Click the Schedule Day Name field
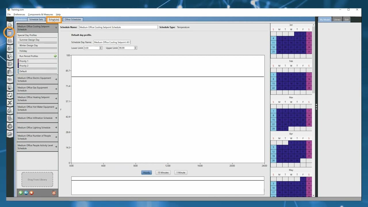The height and width of the screenshot is (207, 368). coord(112,42)
